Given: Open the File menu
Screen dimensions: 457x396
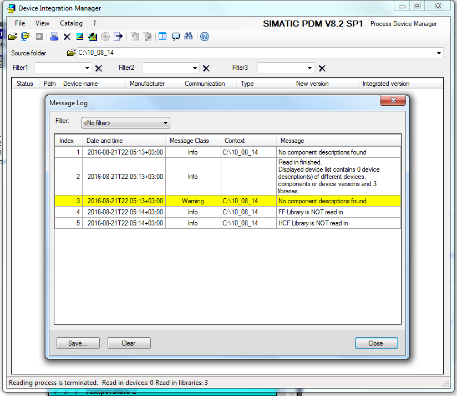Looking at the screenshot, I should point(20,23).
